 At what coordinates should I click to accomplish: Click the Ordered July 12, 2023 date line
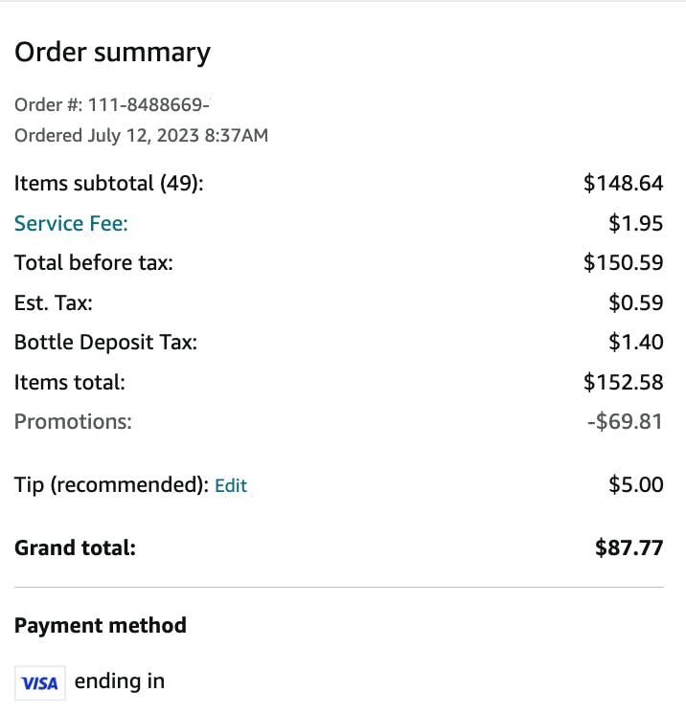141,136
